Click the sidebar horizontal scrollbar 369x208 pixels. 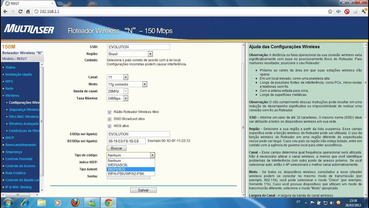[x=20, y=195]
